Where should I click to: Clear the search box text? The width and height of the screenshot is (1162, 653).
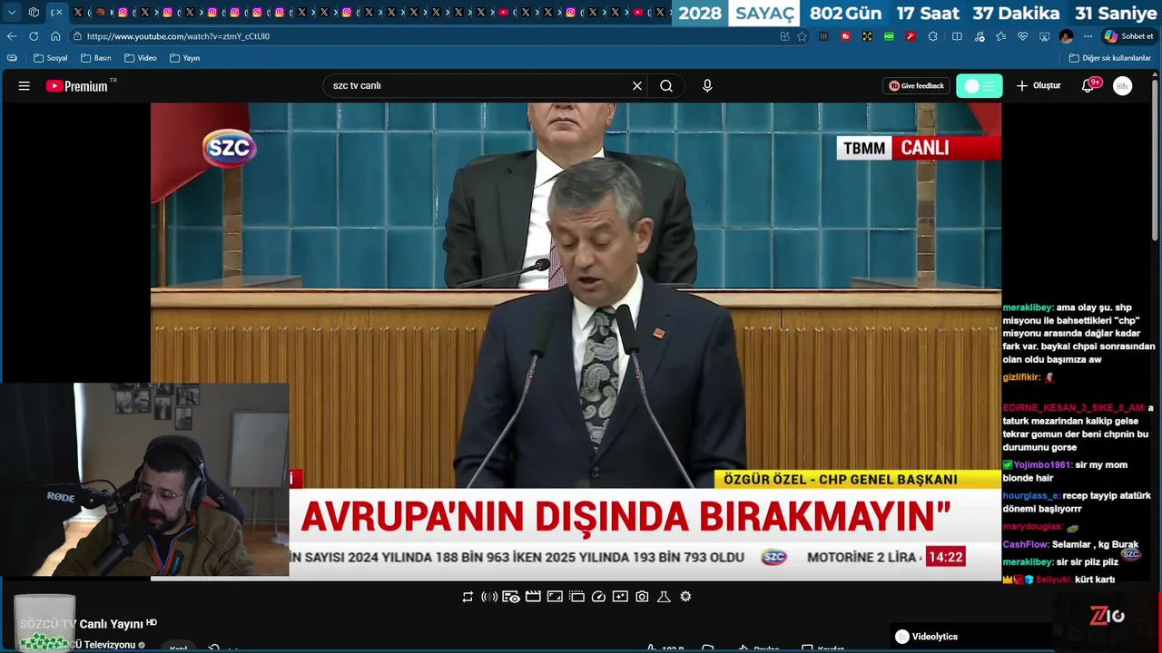pyautogui.click(x=637, y=86)
